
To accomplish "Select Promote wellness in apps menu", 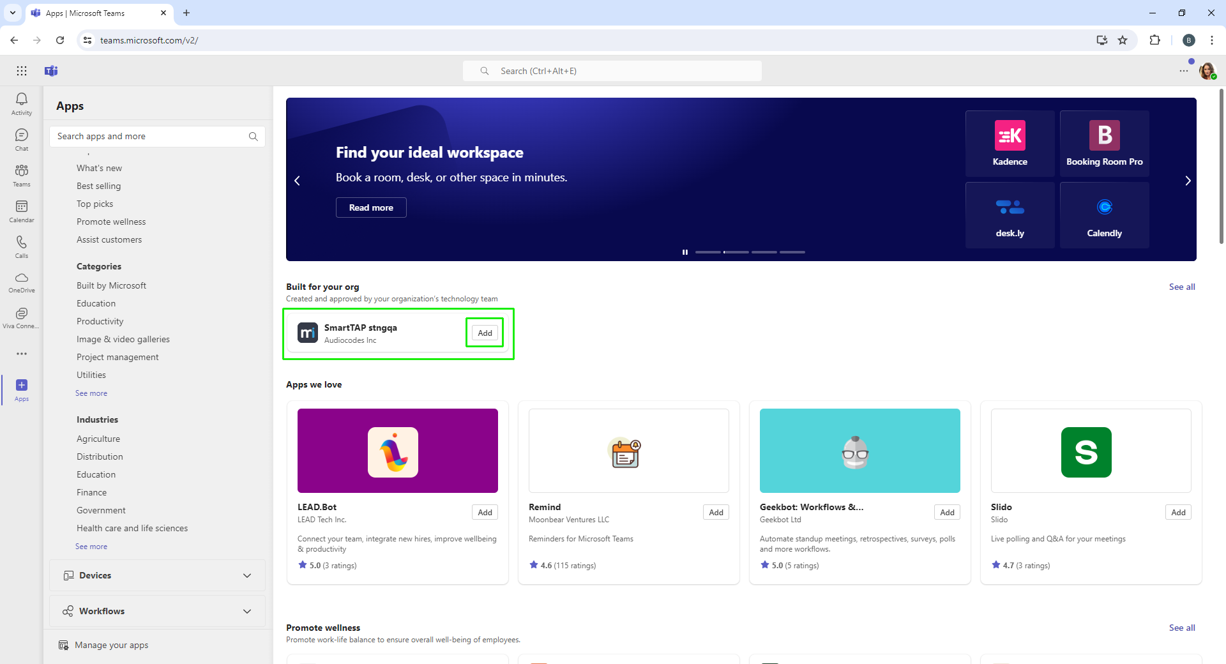I will (x=111, y=222).
